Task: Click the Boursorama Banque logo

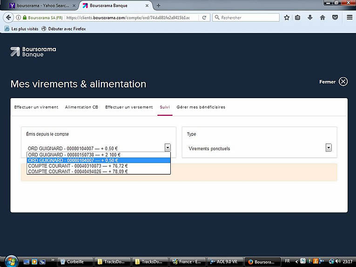Action: [33, 52]
